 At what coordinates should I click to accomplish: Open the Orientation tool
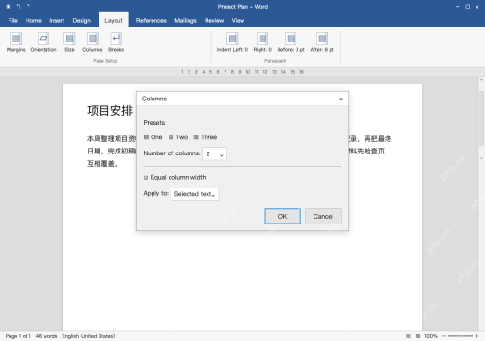click(44, 43)
